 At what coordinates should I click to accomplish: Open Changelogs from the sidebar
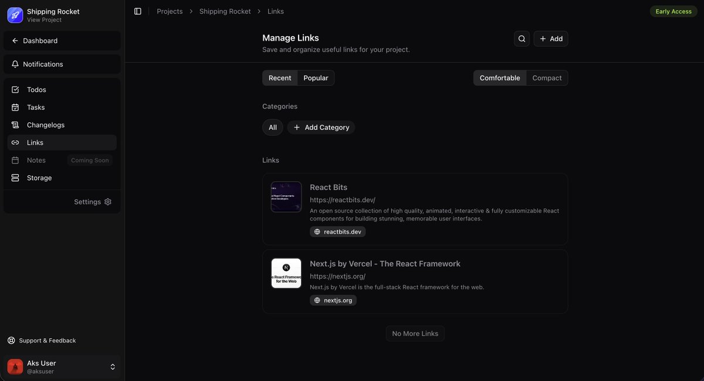[62, 125]
